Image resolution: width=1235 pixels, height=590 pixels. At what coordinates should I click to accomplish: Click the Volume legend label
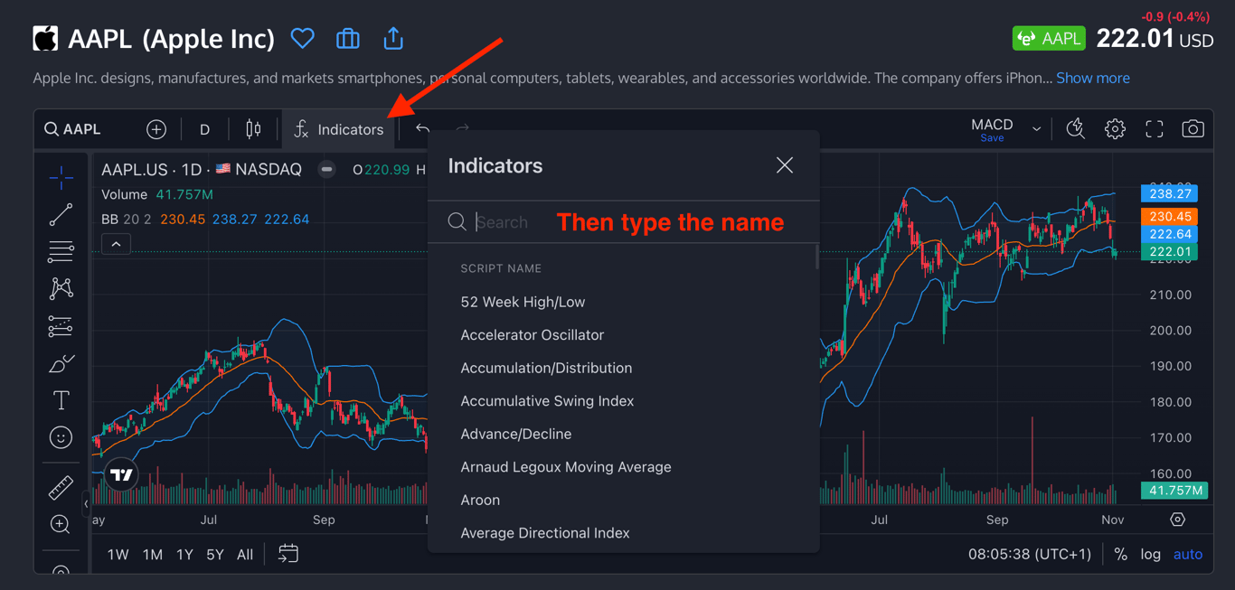(x=124, y=194)
